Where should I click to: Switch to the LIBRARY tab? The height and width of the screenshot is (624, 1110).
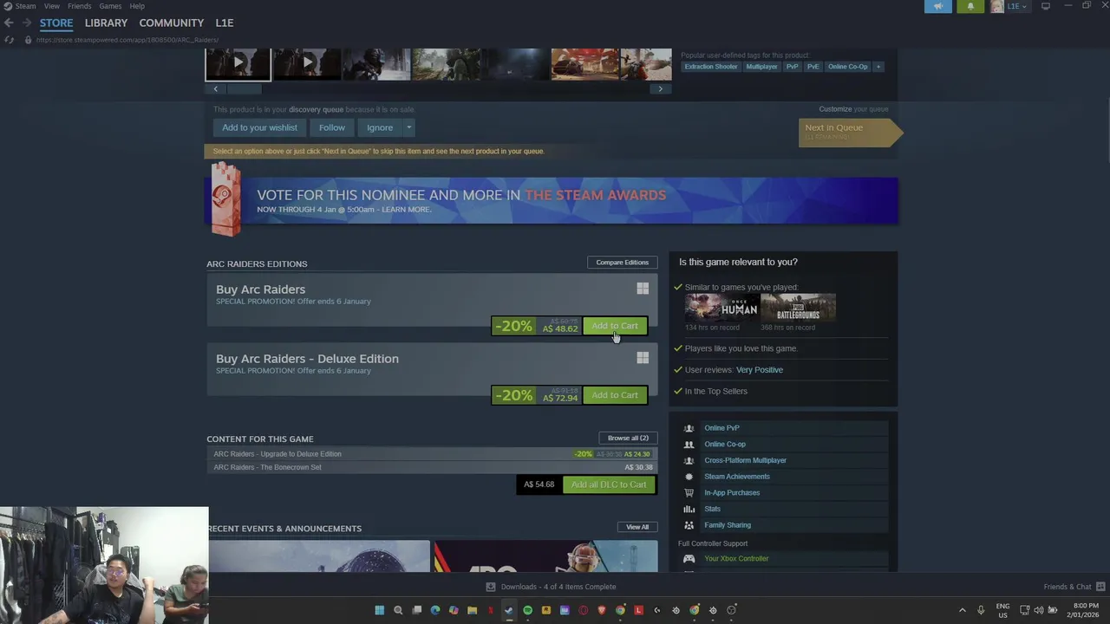106,23
